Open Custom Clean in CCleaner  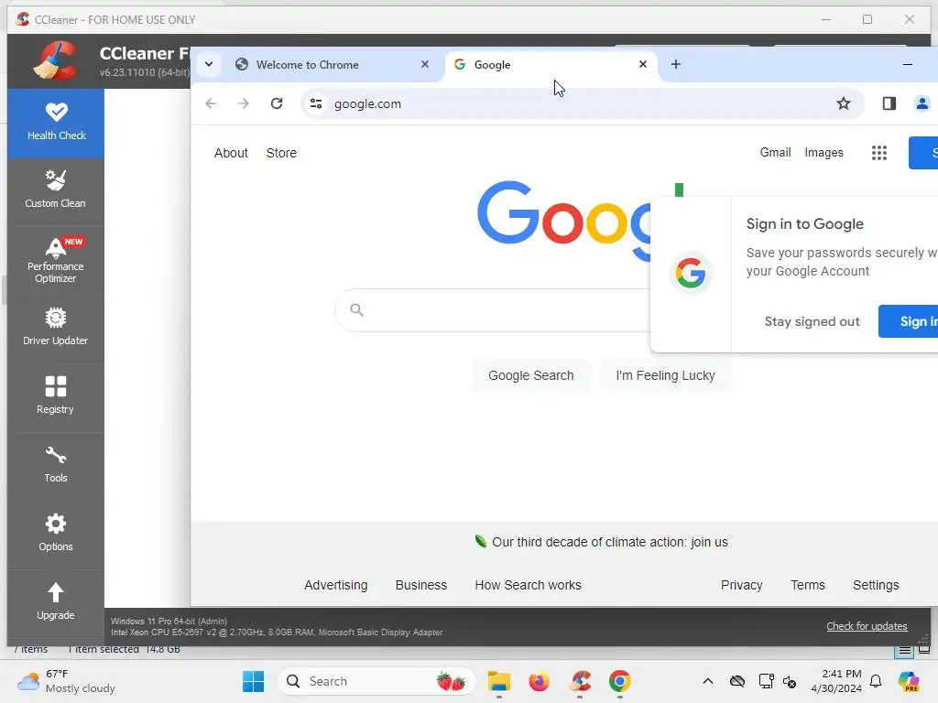pos(56,190)
